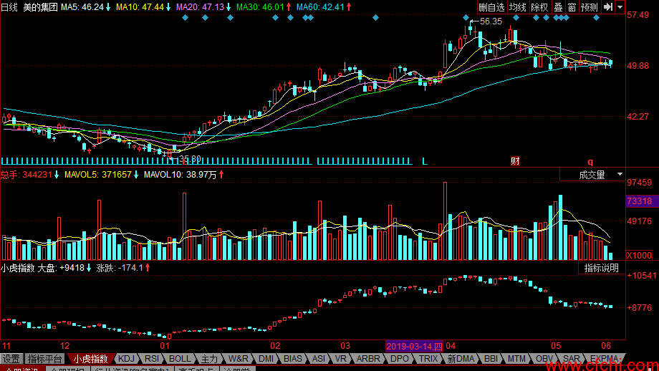659x371 pixels.
Task: Switch to the 新DMA indicator tab
Action: point(461,359)
